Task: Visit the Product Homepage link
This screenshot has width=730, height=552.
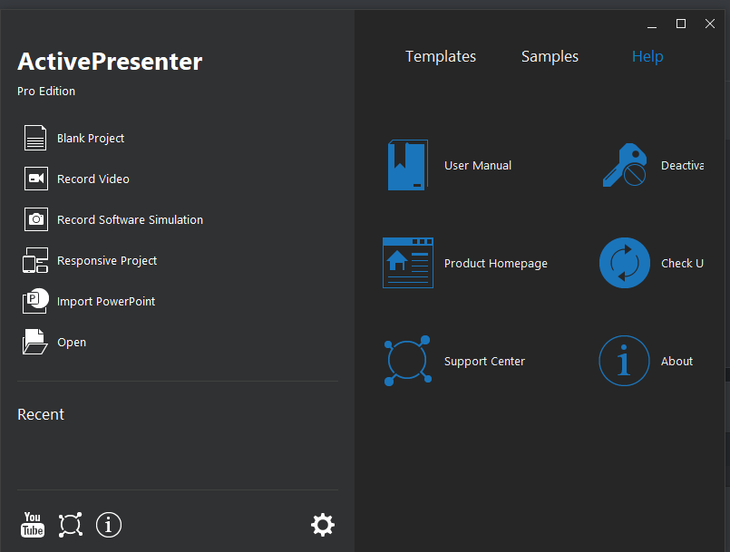Action: (x=496, y=264)
